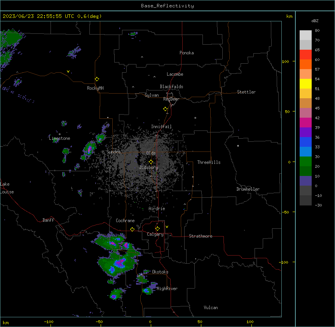Select the Blackfalds label

coord(171,87)
